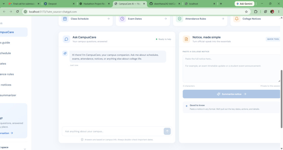Click the browser address bar URL

tap(53, 12)
